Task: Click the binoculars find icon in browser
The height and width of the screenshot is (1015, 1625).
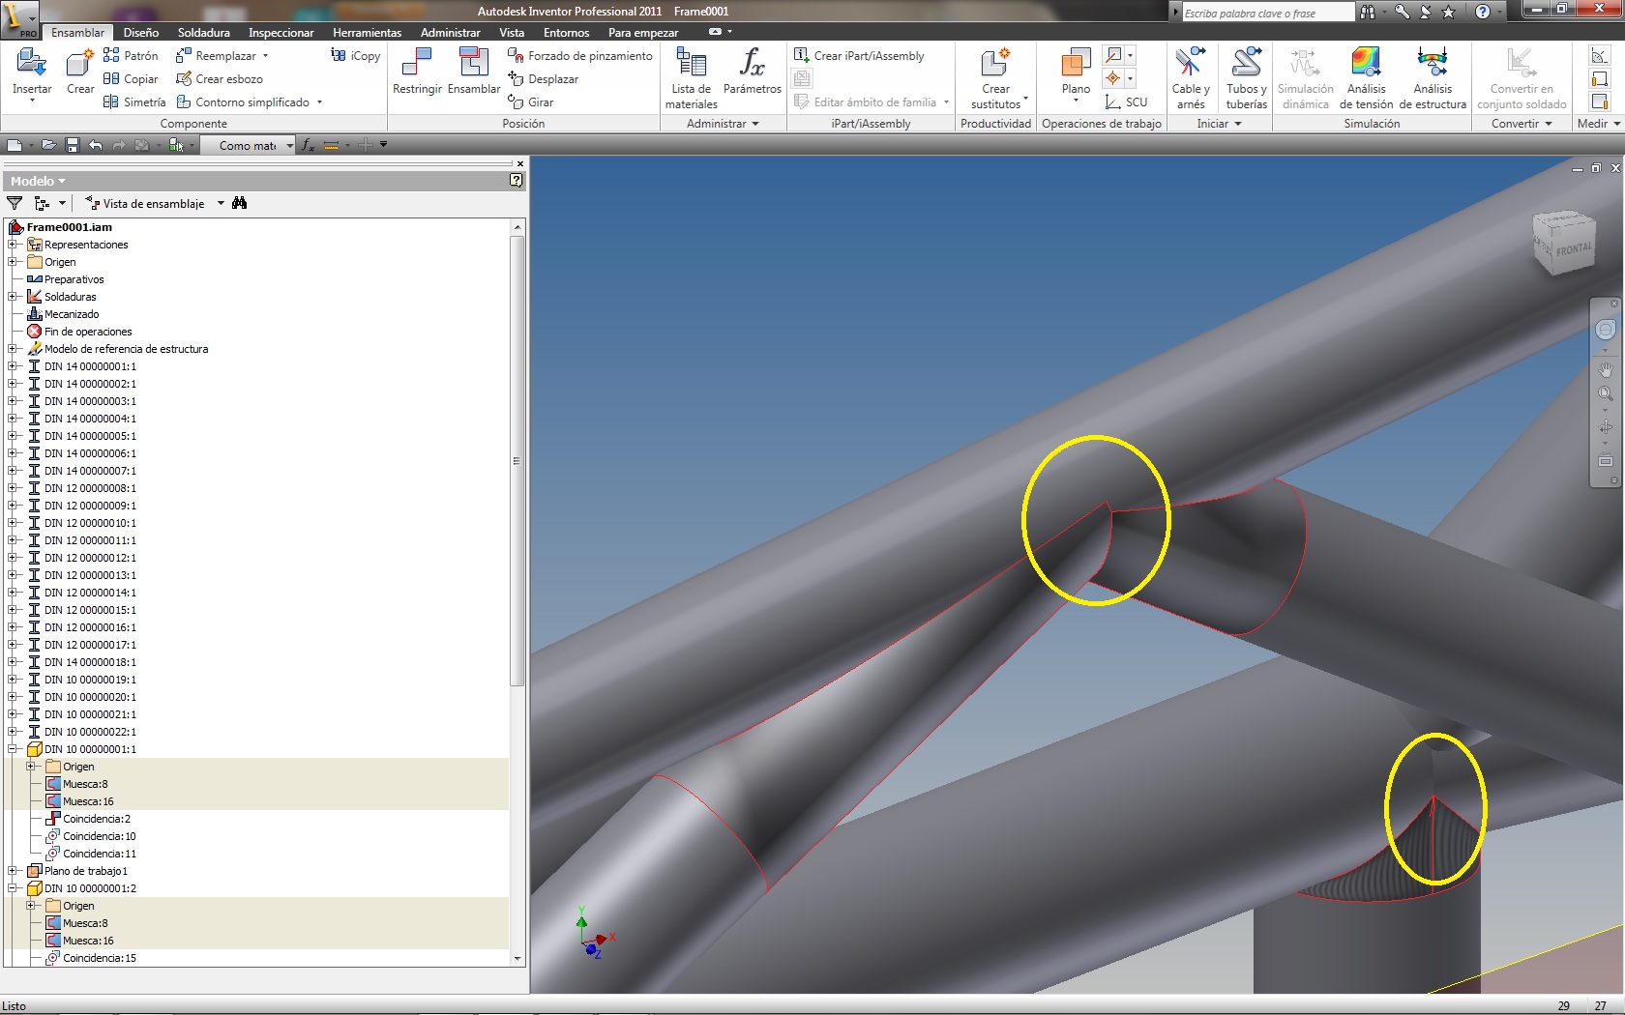Action: [240, 203]
